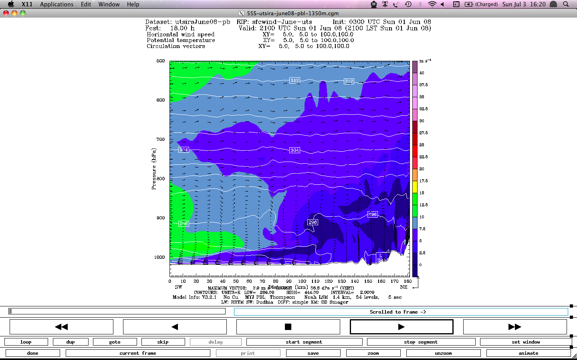Click the battery Charged indicator

481,4
